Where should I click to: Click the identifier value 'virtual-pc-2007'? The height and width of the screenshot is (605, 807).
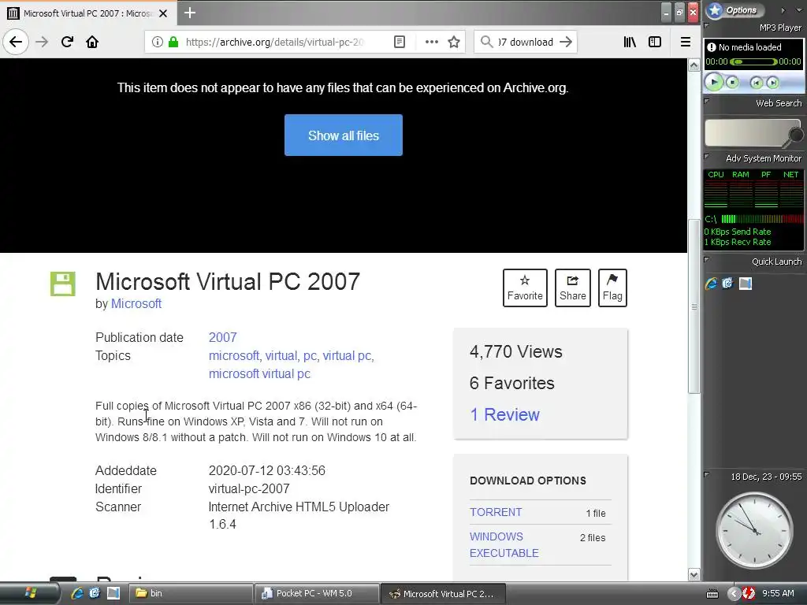[x=249, y=488]
